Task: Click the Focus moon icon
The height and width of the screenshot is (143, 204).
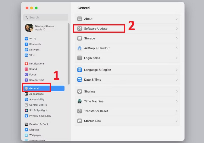Action: coord(26,75)
